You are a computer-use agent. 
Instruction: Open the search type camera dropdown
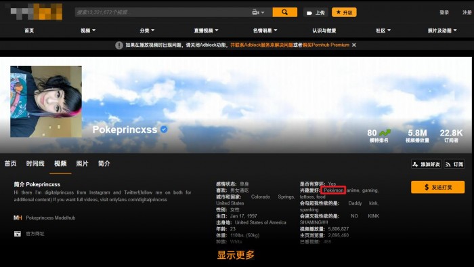click(258, 12)
